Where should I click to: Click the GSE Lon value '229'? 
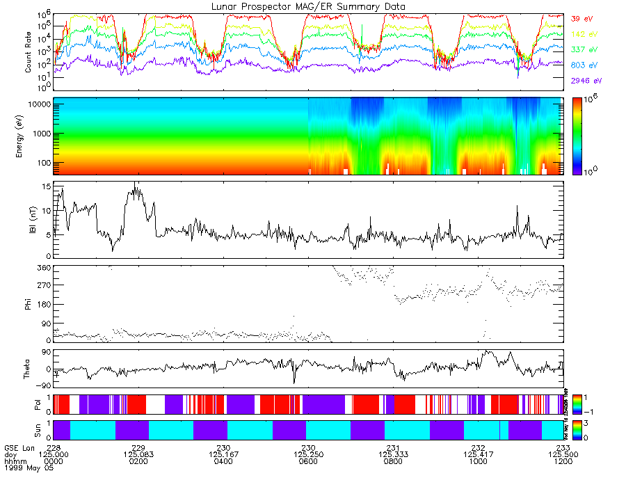[138, 448]
